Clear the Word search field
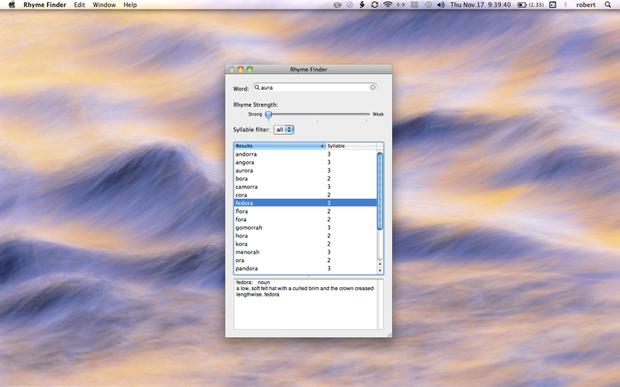The height and width of the screenshot is (387, 620). coord(373,87)
